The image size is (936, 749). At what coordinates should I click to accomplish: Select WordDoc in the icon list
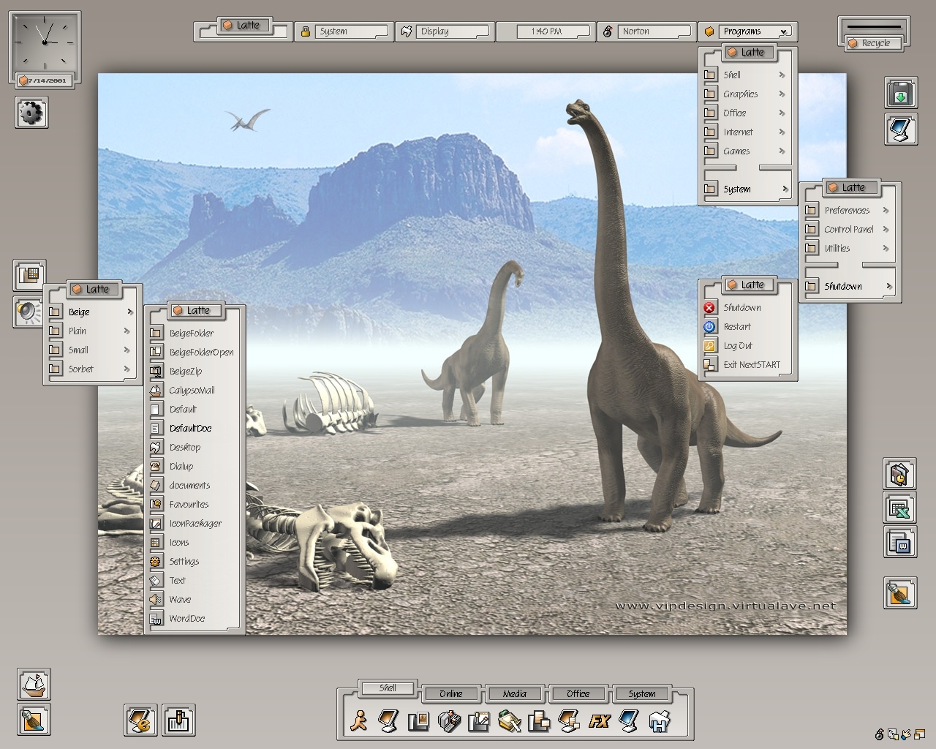tap(194, 618)
